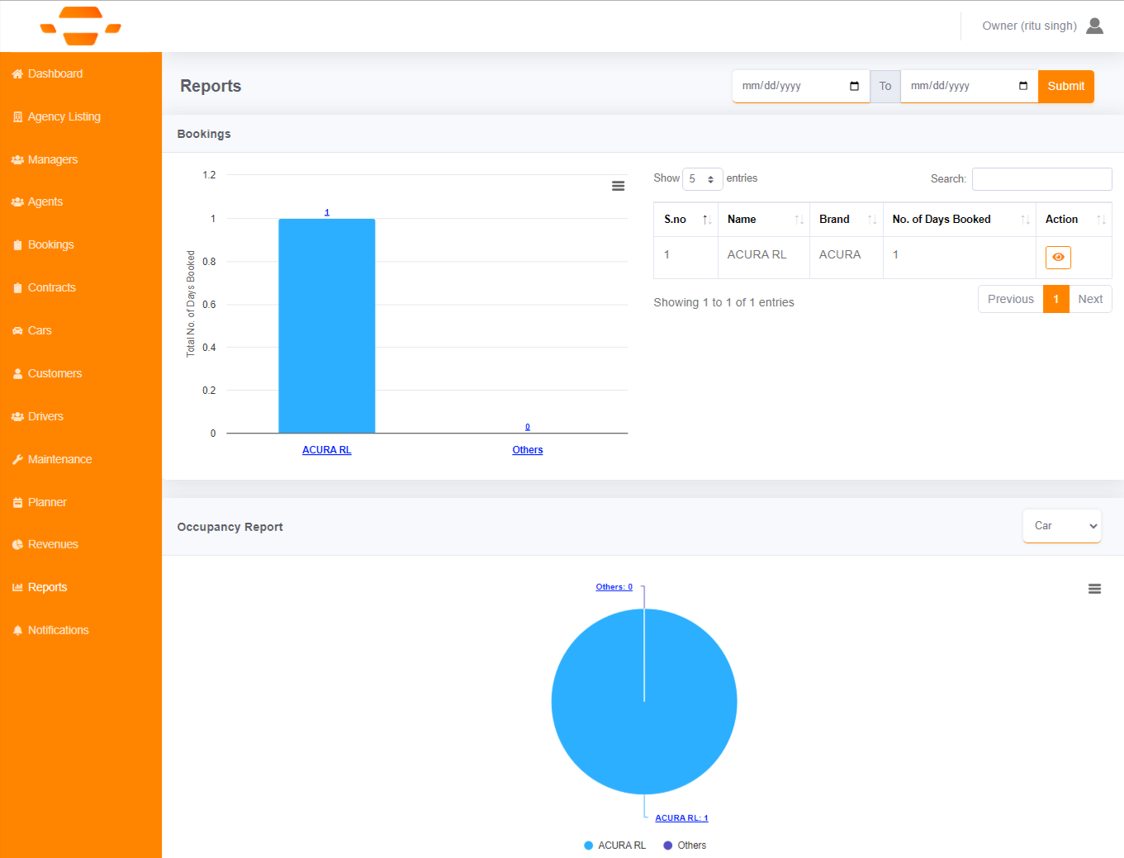Open calendar picker on end date field
This screenshot has height=858, width=1124.
click(x=1022, y=86)
